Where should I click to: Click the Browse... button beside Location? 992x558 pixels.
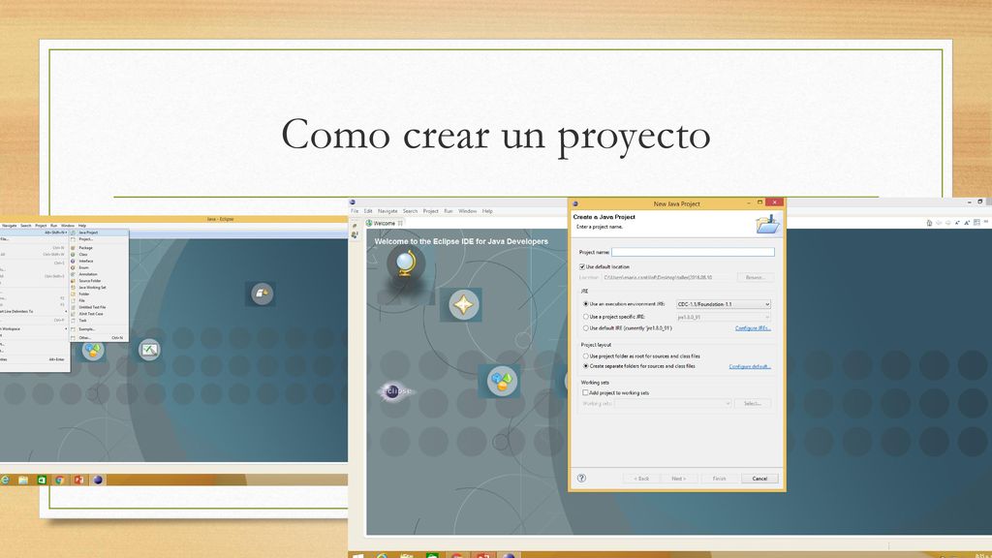[x=755, y=277]
